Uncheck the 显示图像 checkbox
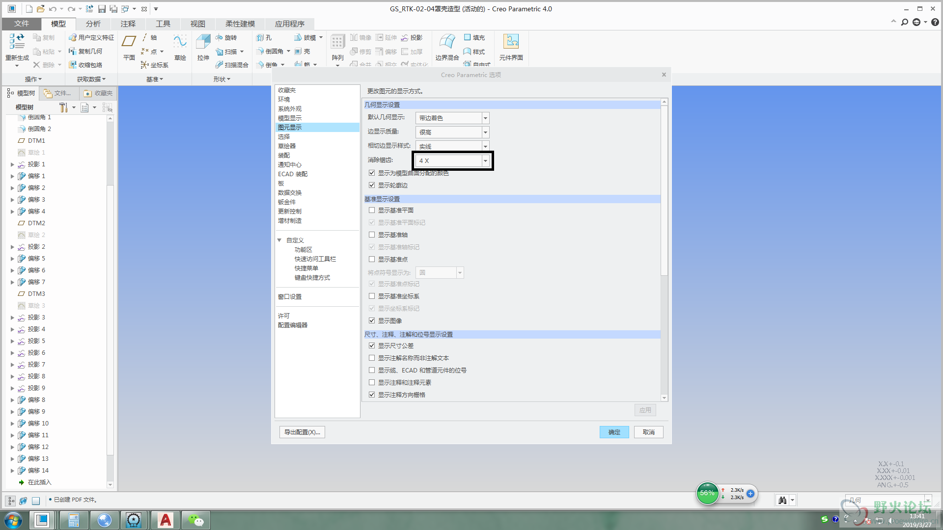The height and width of the screenshot is (530, 943). (372, 320)
